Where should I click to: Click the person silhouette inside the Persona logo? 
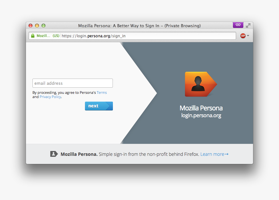[x=199, y=84]
